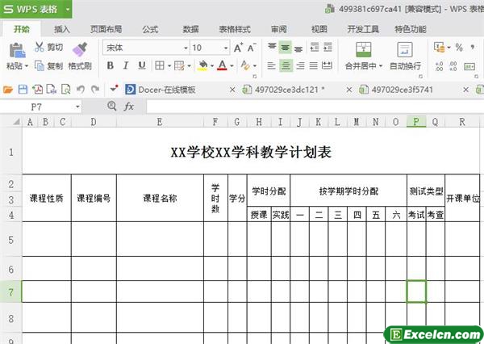Viewport: 484px width, 344px height.
Task: Click the fx insert function button
Action: (x=128, y=107)
